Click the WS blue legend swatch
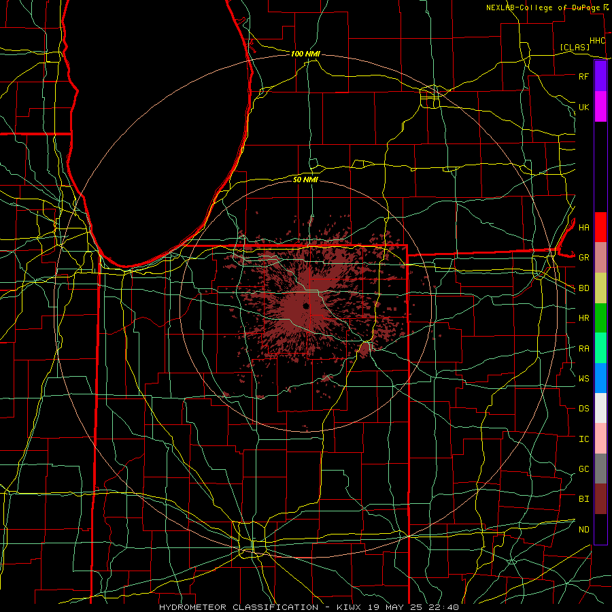The width and height of the screenshot is (612, 612). (600, 378)
